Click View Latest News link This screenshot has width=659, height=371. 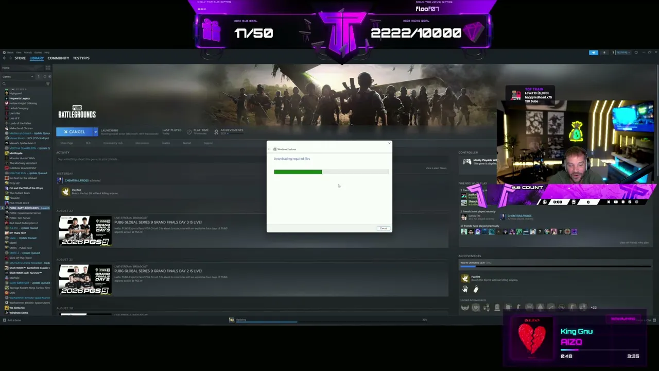coord(436,168)
